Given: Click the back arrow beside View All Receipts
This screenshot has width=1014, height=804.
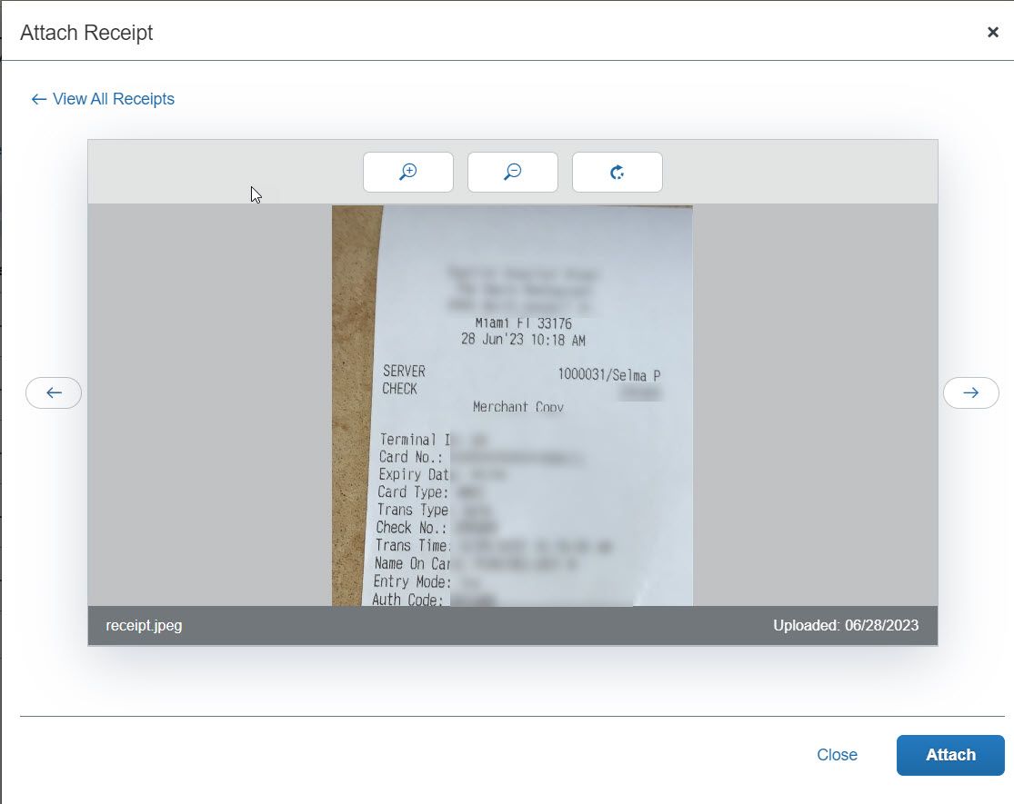Looking at the screenshot, I should [37, 98].
